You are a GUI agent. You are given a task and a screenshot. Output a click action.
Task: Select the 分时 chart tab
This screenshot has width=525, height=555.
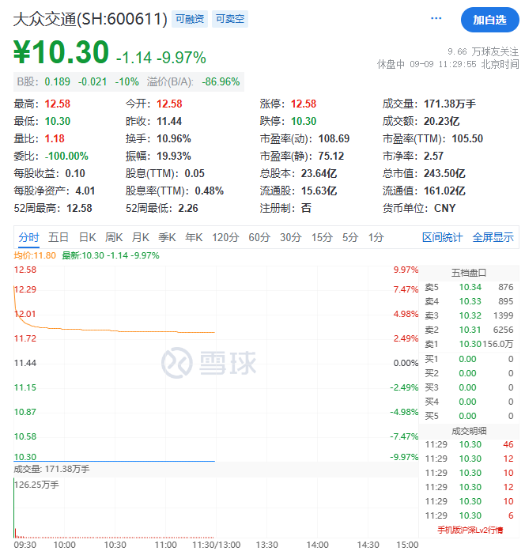(x=28, y=237)
